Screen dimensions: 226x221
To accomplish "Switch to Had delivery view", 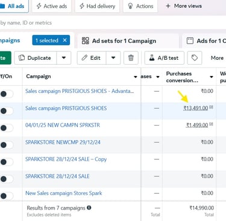I will [x=97, y=6].
